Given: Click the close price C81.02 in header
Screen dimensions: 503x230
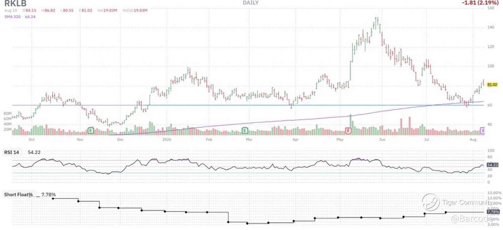Looking at the screenshot, I should point(86,10).
